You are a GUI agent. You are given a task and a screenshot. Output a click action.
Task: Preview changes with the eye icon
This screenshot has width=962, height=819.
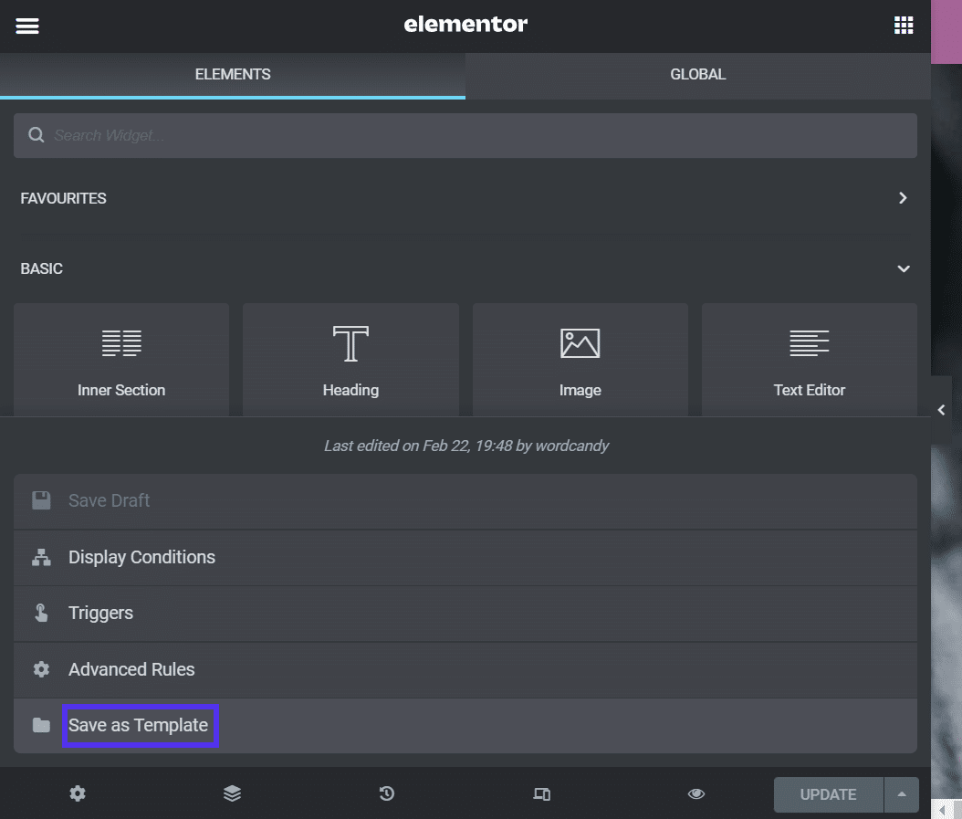pos(695,793)
